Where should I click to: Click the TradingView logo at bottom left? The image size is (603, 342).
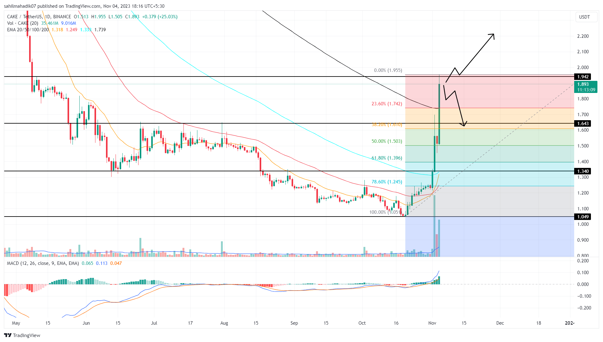click(x=22, y=335)
